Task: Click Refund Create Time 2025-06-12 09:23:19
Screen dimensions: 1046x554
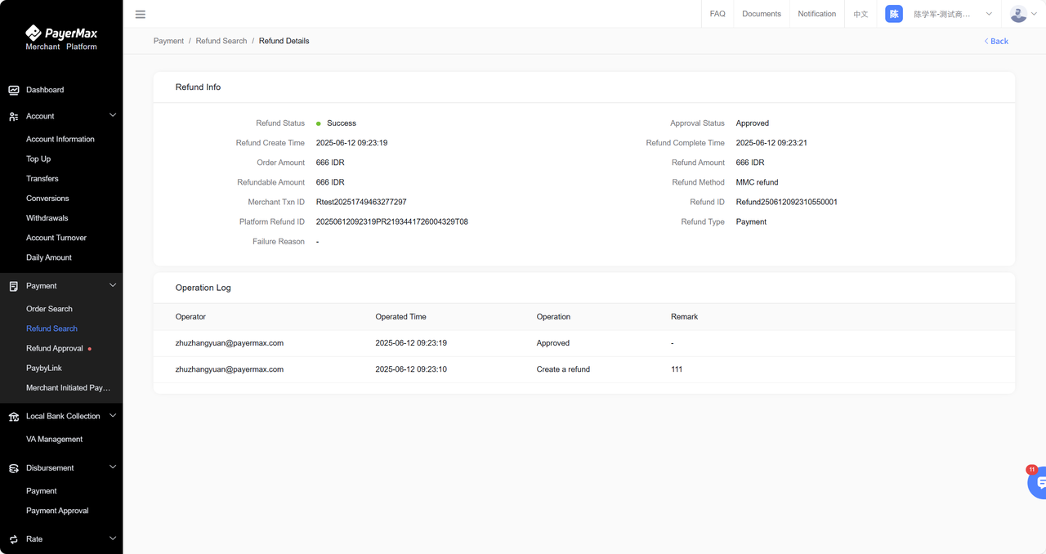Action: [x=351, y=143]
